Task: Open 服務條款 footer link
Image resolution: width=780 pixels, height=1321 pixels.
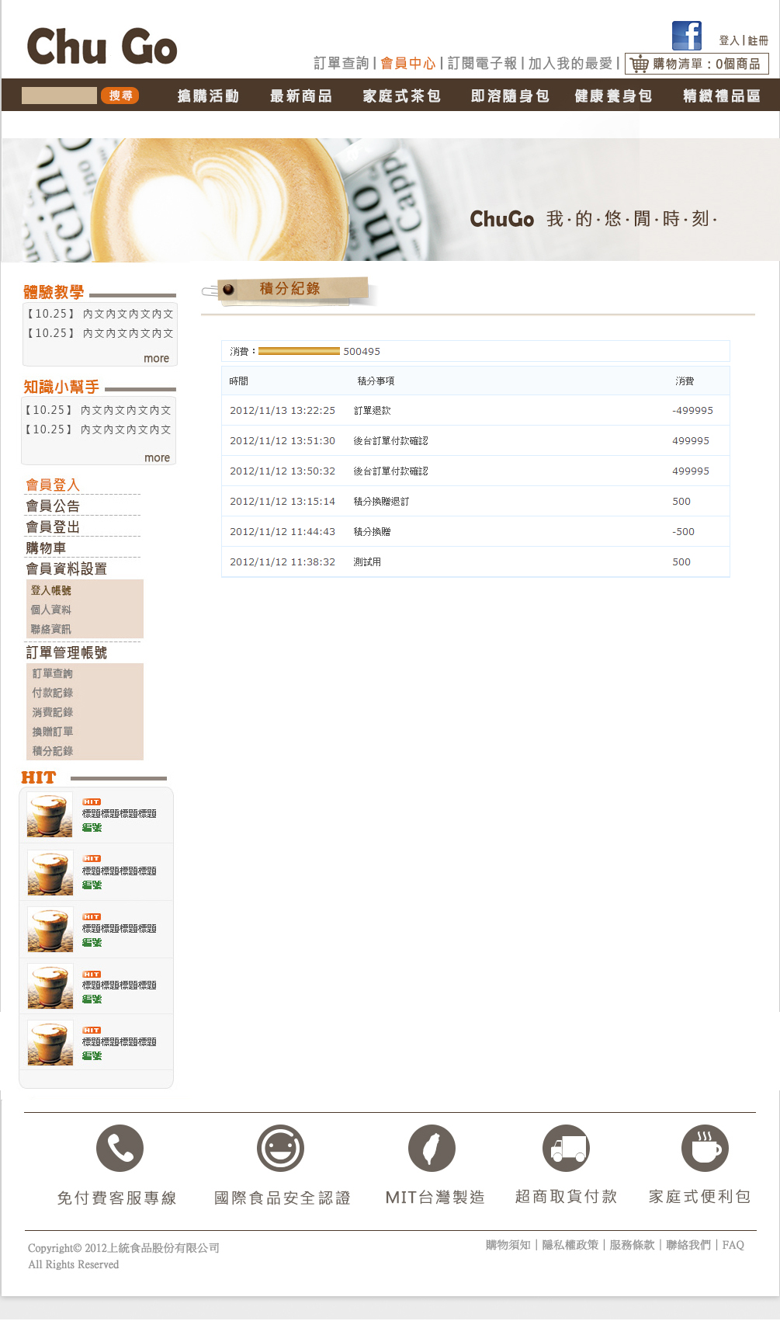Action: [633, 1245]
